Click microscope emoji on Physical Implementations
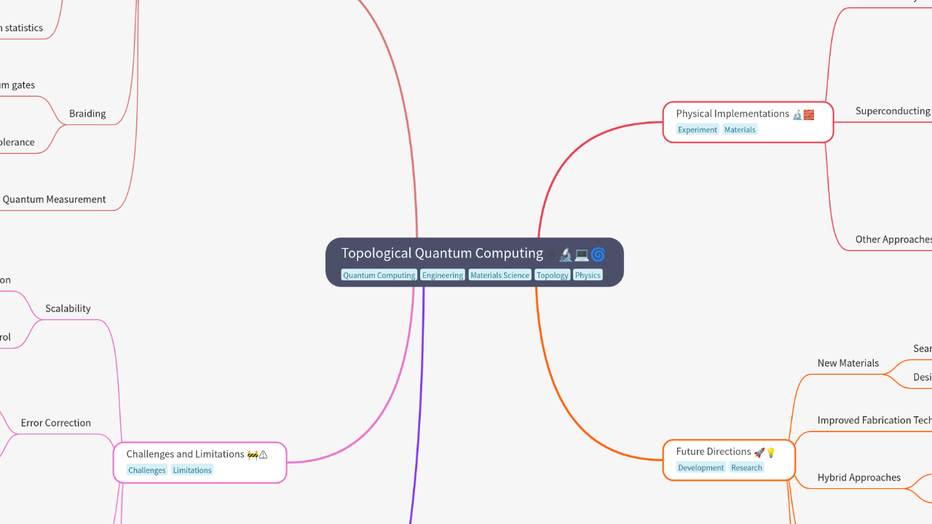932x524 pixels. pos(797,114)
